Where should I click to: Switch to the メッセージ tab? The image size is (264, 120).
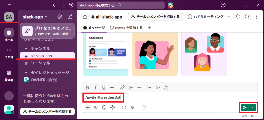coord(94,28)
